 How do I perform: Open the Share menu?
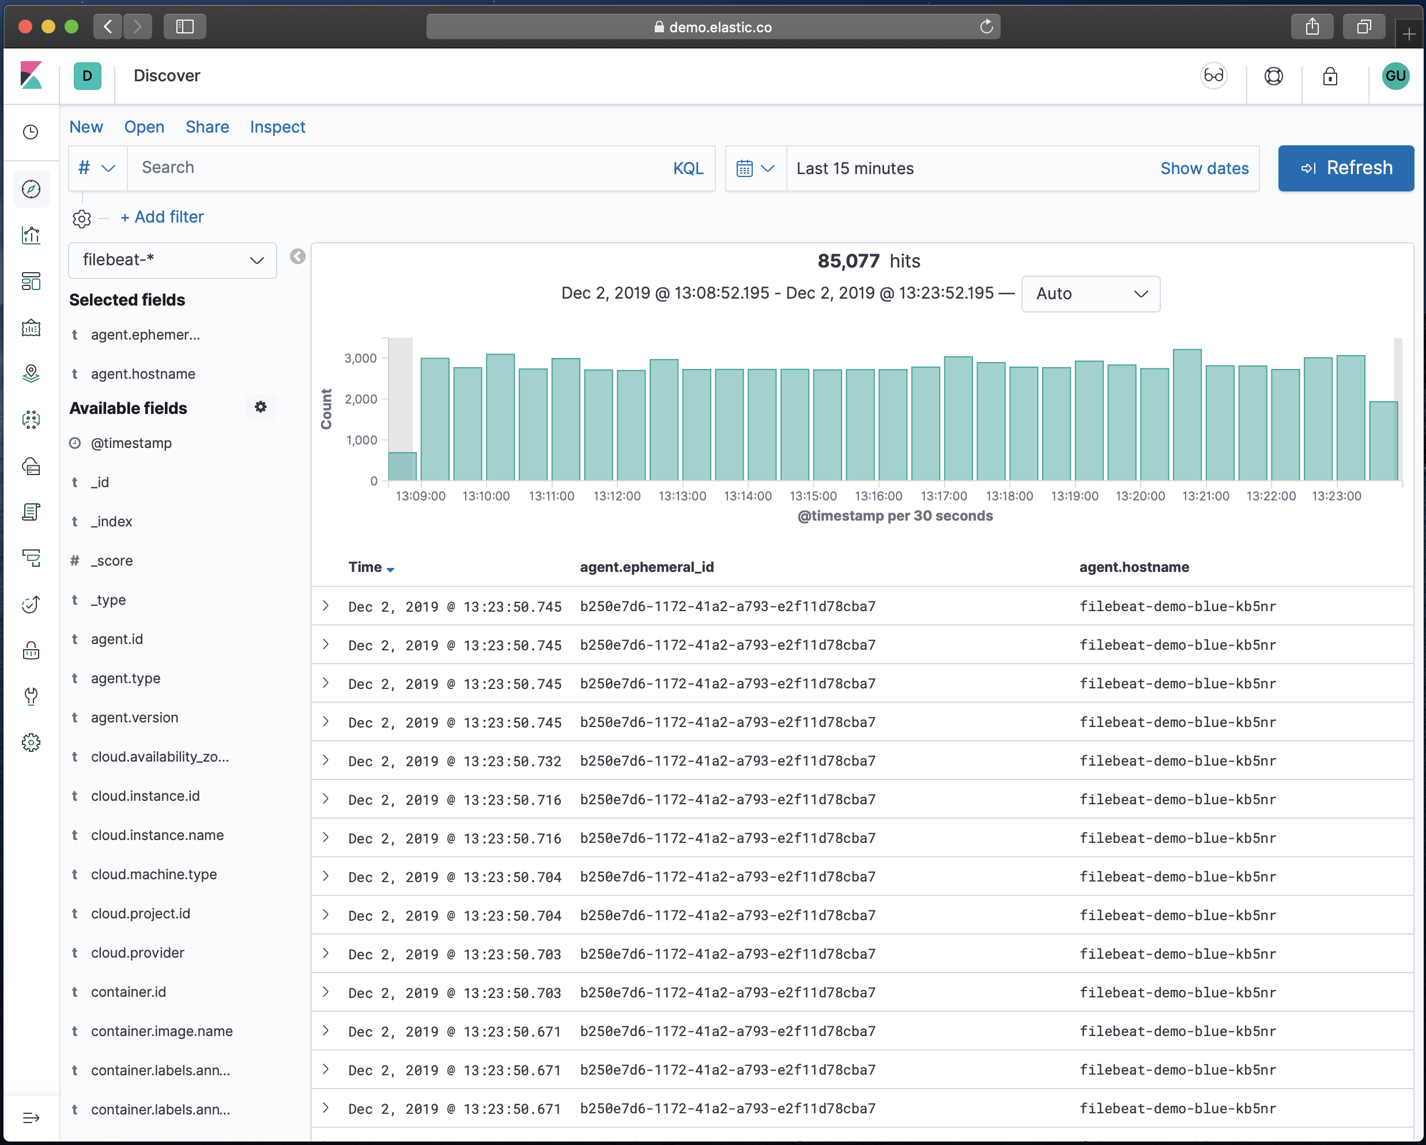(207, 127)
